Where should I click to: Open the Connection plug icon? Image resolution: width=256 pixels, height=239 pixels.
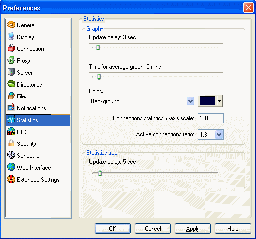11,48
